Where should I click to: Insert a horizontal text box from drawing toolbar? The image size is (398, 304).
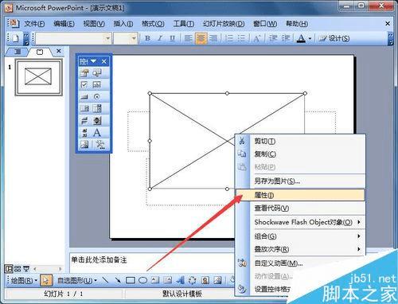tap(155, 280)
